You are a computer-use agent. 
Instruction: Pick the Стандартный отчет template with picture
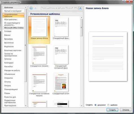tap(61, 82)
